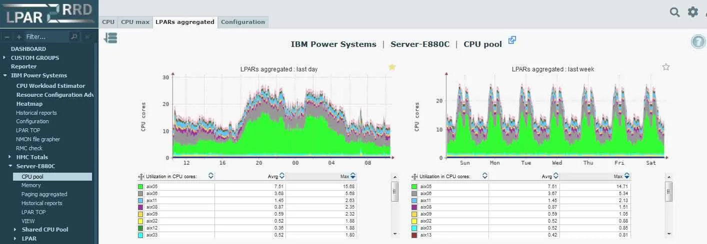This screenshot has width=707, height=244.
Task: Click the Server-E880C title link
Action: 419,44
